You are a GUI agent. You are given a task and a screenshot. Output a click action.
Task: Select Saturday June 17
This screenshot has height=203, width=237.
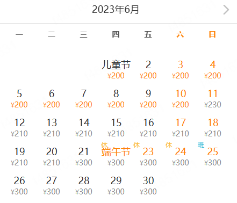(181, 127)
